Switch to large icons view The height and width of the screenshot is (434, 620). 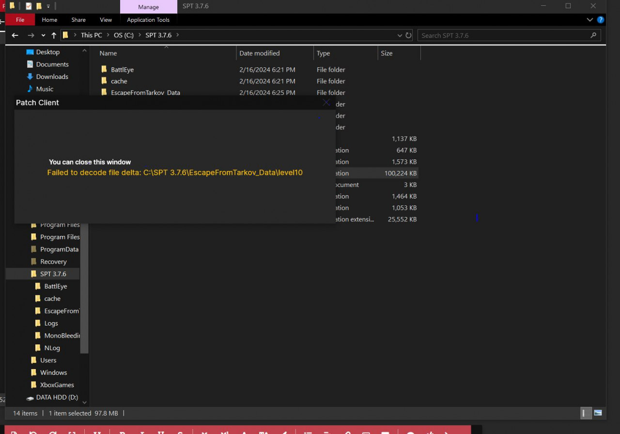[598, 413]
